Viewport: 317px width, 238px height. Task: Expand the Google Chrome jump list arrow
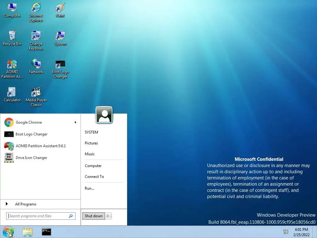[x=76, y=122]
